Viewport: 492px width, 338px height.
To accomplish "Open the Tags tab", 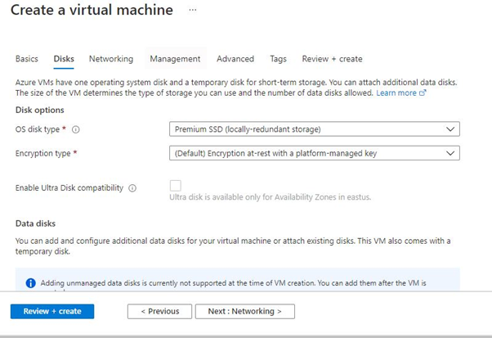I will [x=278, y=59].
